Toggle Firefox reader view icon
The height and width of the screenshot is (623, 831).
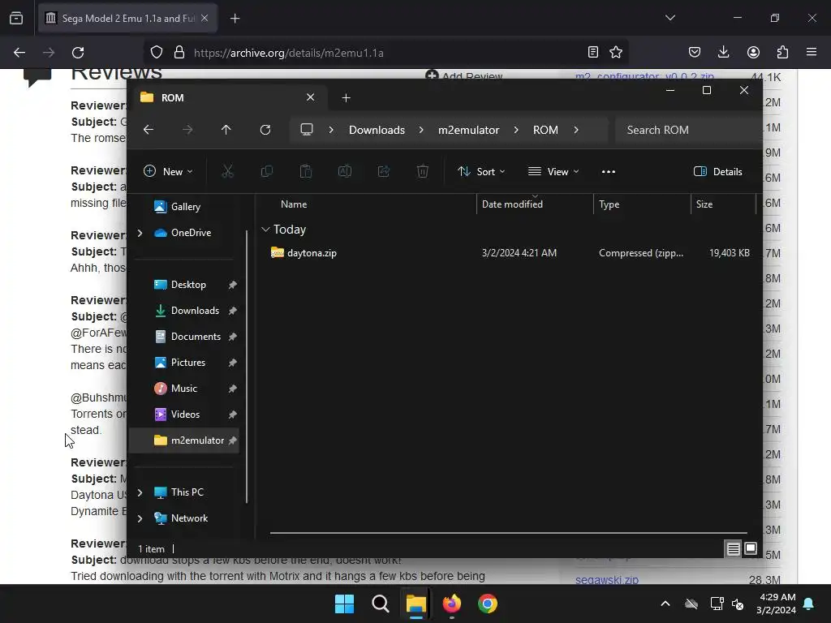[593, 52]
